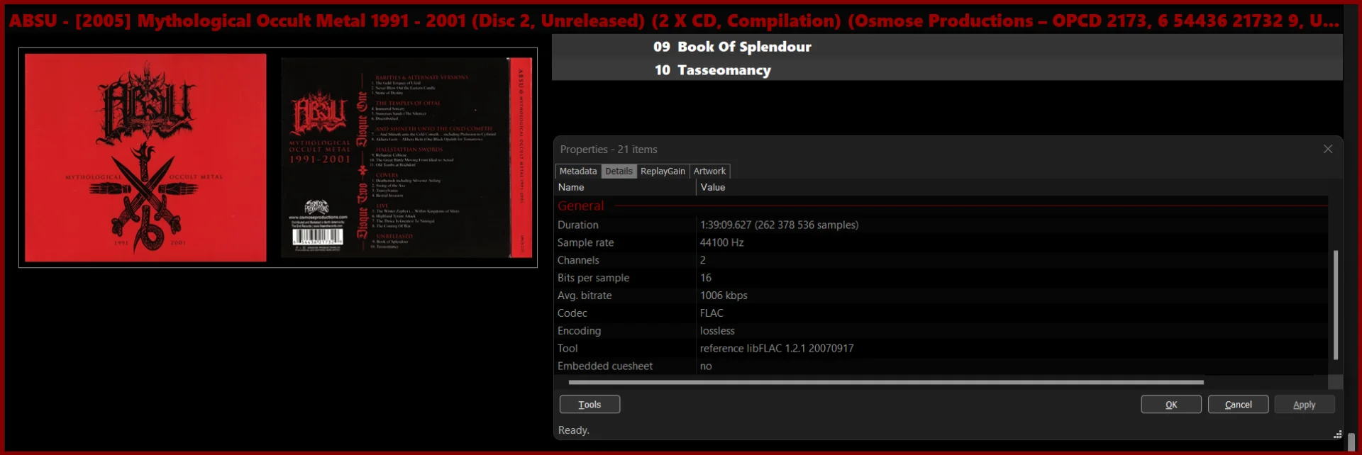The height and width of the screenshot is (455, 1362).
Task: Select the Encoding lossless row
Action: tap(941, 331)
